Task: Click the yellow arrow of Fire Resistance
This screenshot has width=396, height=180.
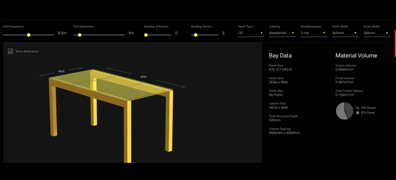Action: click(x=324, y=33)
